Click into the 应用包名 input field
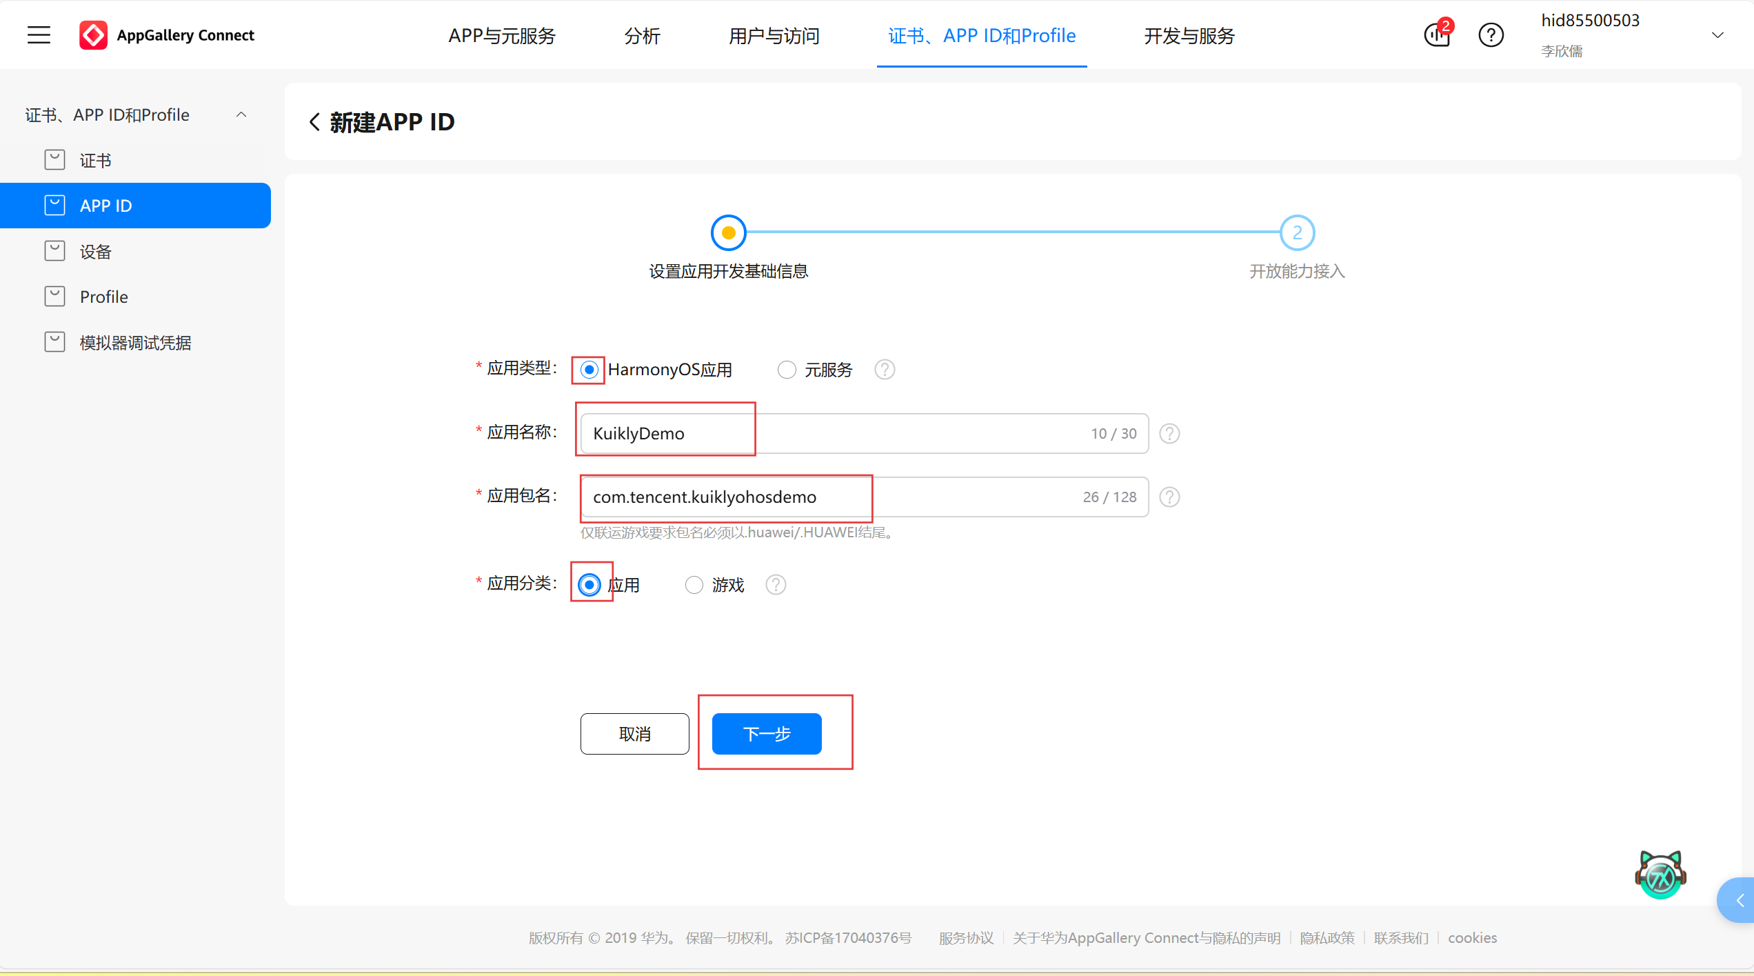1754x976 pixels. (862, 497)
